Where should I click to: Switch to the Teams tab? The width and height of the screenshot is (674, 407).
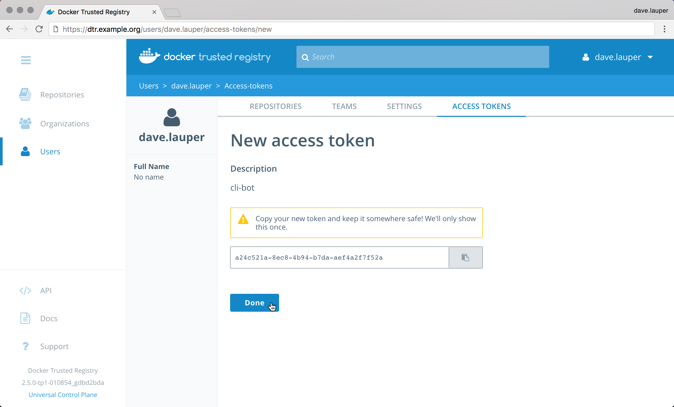pyautogui.click(x=344, y=106)
